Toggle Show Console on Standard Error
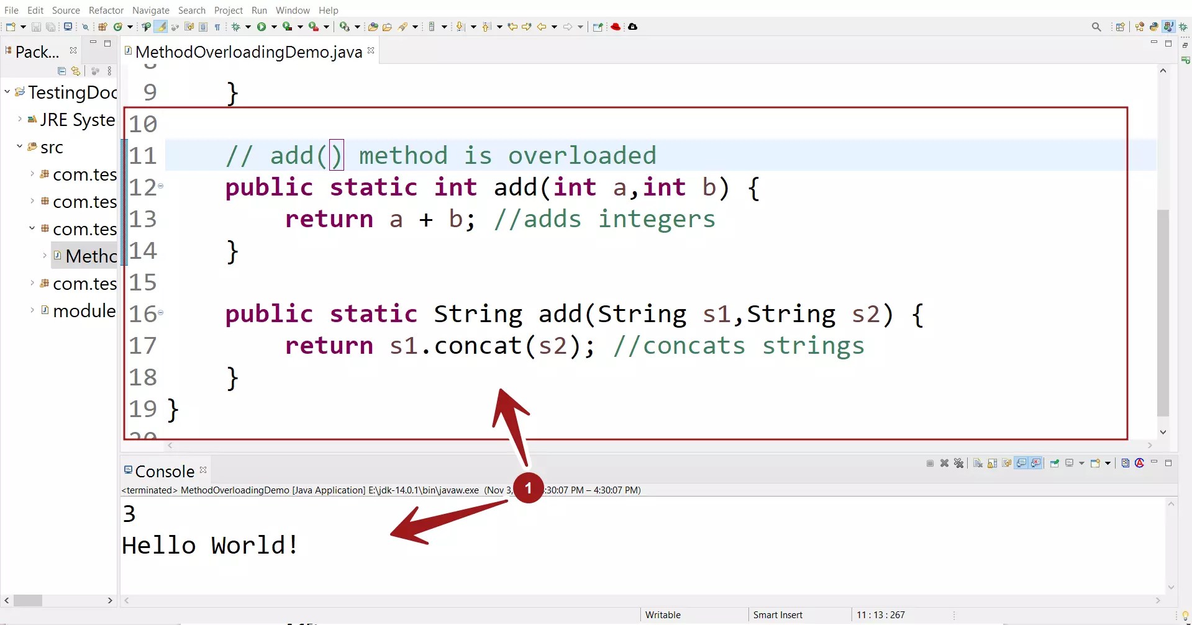Image resolution: width=1192 pixels, height=625 pixels. pyautogui.click(x=1035, y=463)
